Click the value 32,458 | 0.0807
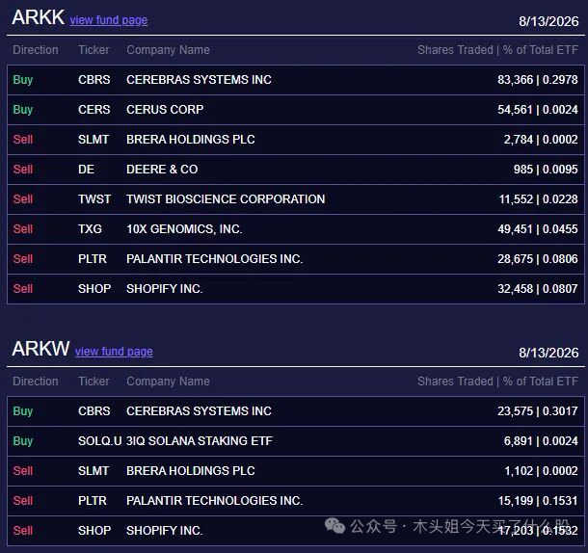The image size is (588, 553). (x=537, y=289)
